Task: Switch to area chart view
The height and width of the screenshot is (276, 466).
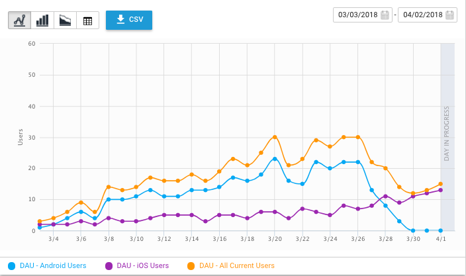Action: click(65, 20)
